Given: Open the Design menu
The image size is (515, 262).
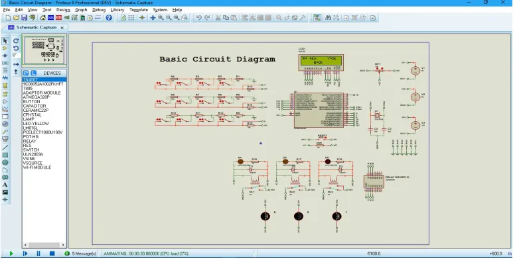Looking at the screenshot, I should pyautogui.click(x=63, y=10).
